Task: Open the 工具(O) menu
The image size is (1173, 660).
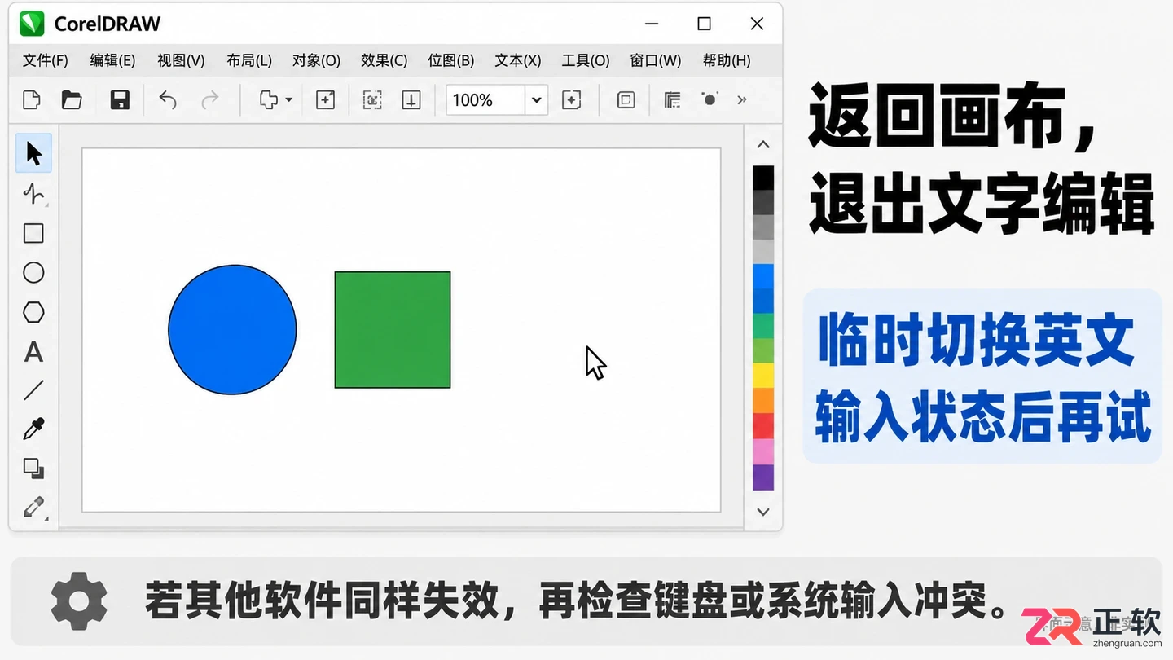Action: (x=586, y=60)
